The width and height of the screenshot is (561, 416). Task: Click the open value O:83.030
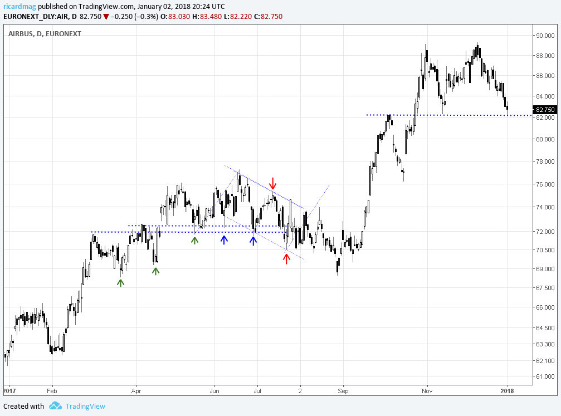[175, 17]
